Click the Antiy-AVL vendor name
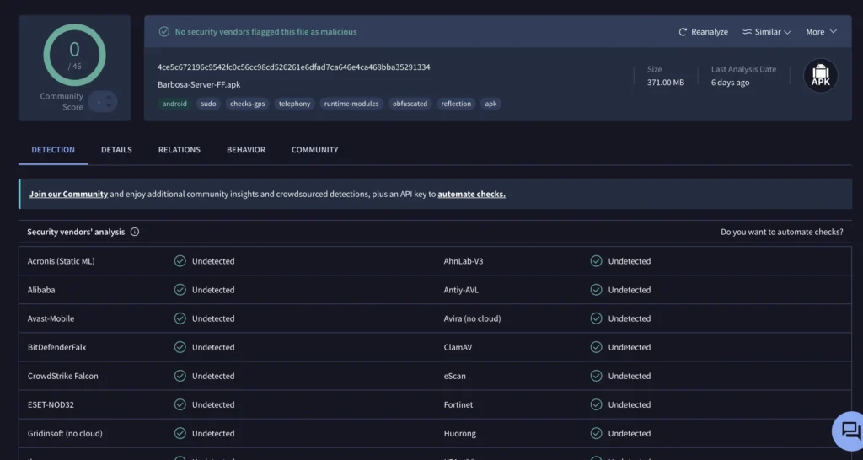The width and height of the screenshot is (863, 460). pyautogui.click(x=461, y=290)
